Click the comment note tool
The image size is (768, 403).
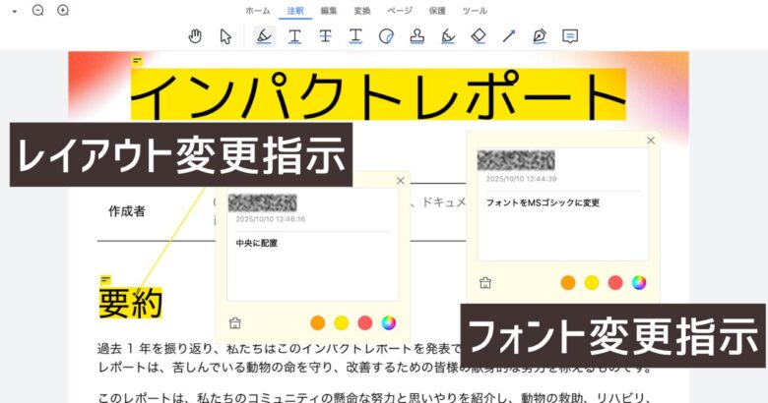click(x=569, y=36)
